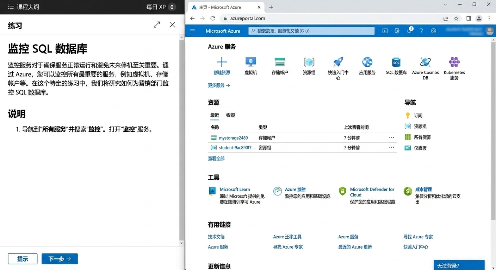Bookmark this page with the star icon
The image size is (496, 270).
tap(456, 18)
